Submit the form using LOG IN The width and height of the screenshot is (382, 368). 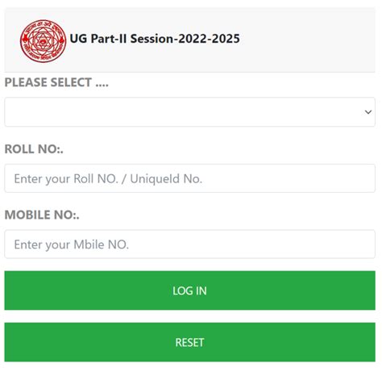[190, 291]
